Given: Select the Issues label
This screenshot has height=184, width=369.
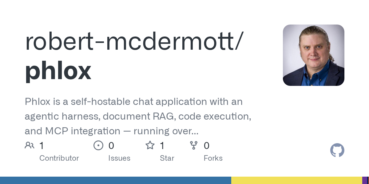Looking at the screenshot, I should tap(119, 158).
